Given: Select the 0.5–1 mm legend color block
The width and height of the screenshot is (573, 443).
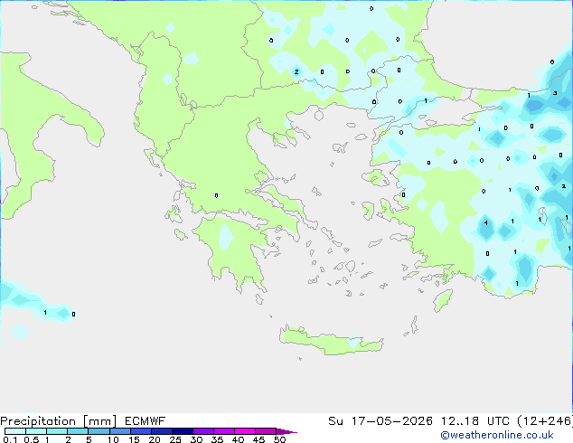Looking at the screenshot, I should coord(36,431).
